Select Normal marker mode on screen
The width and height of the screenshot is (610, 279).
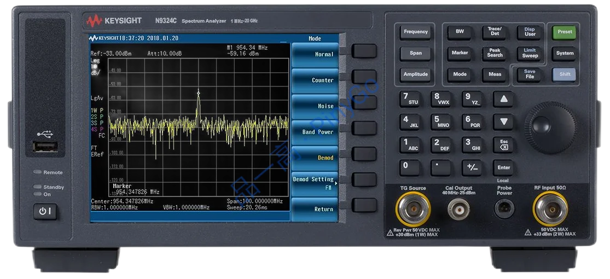click(315, 55)
